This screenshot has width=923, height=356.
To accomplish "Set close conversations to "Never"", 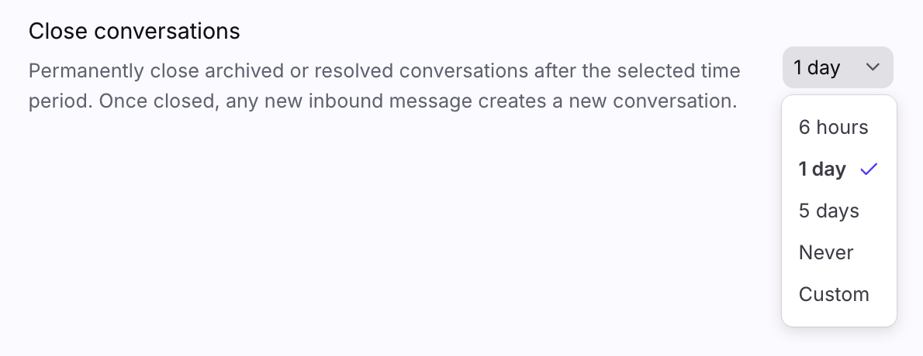I will click(x=826, y=253).
